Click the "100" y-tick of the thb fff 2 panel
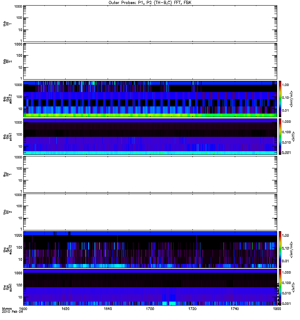The height and width of the screenshot is (320, 300). (x=19, y=56)
